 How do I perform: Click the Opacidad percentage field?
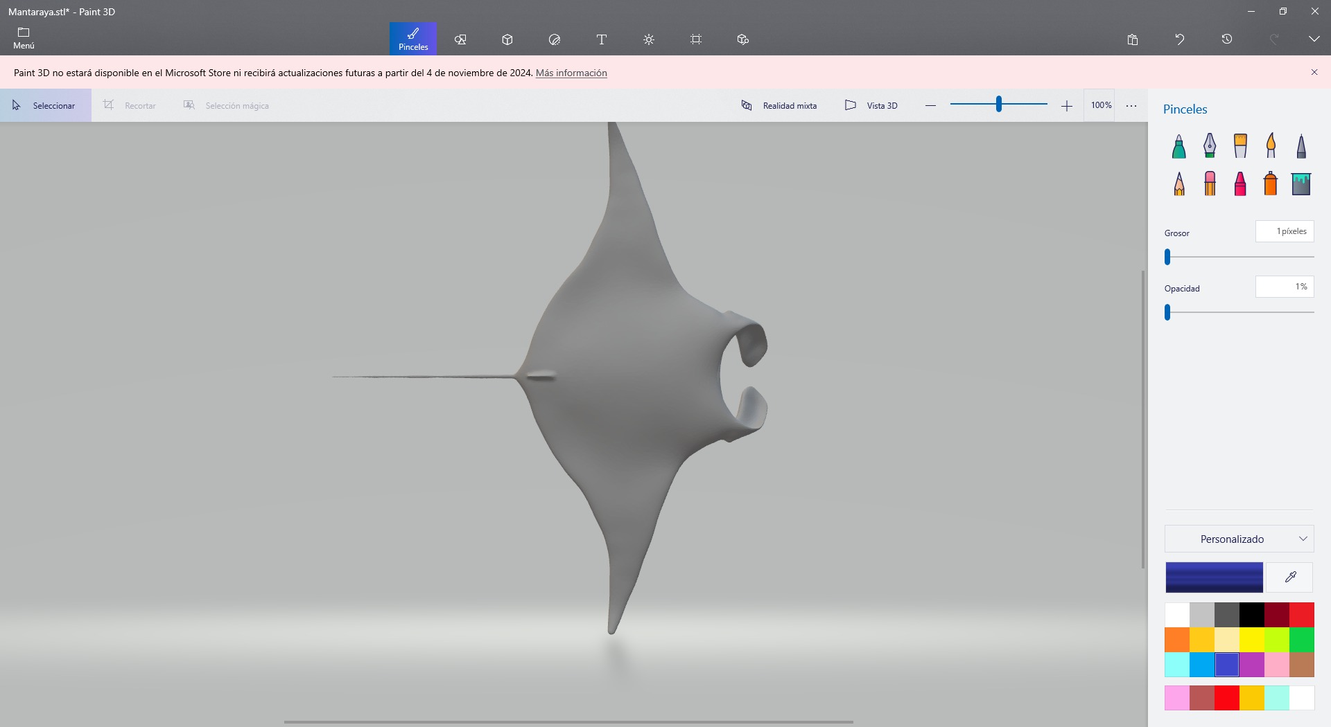1285,287
